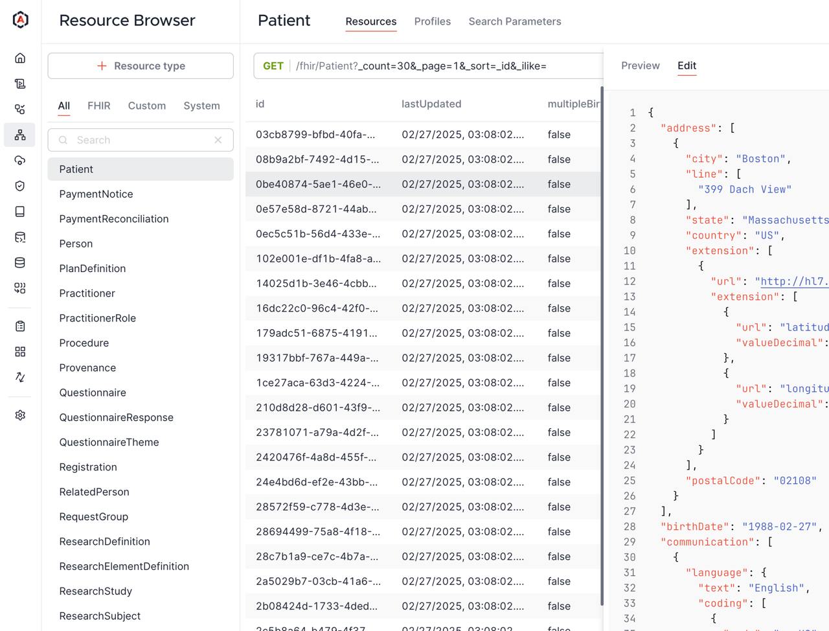Open the cloud settings icon in sidebar
829x631 pixels.
click(20, 161)
